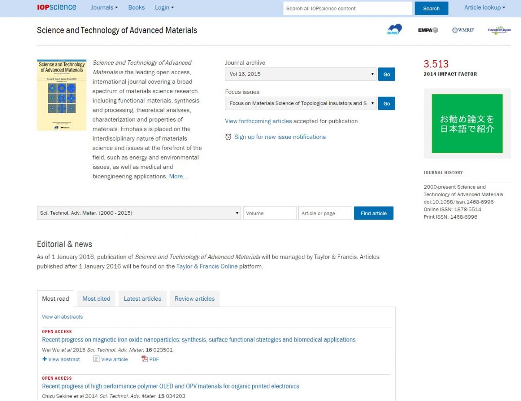The width and height of the screenshot is (521, 401).
Task: Click the plus icon beside View abstract
Action: click(44, 359)
